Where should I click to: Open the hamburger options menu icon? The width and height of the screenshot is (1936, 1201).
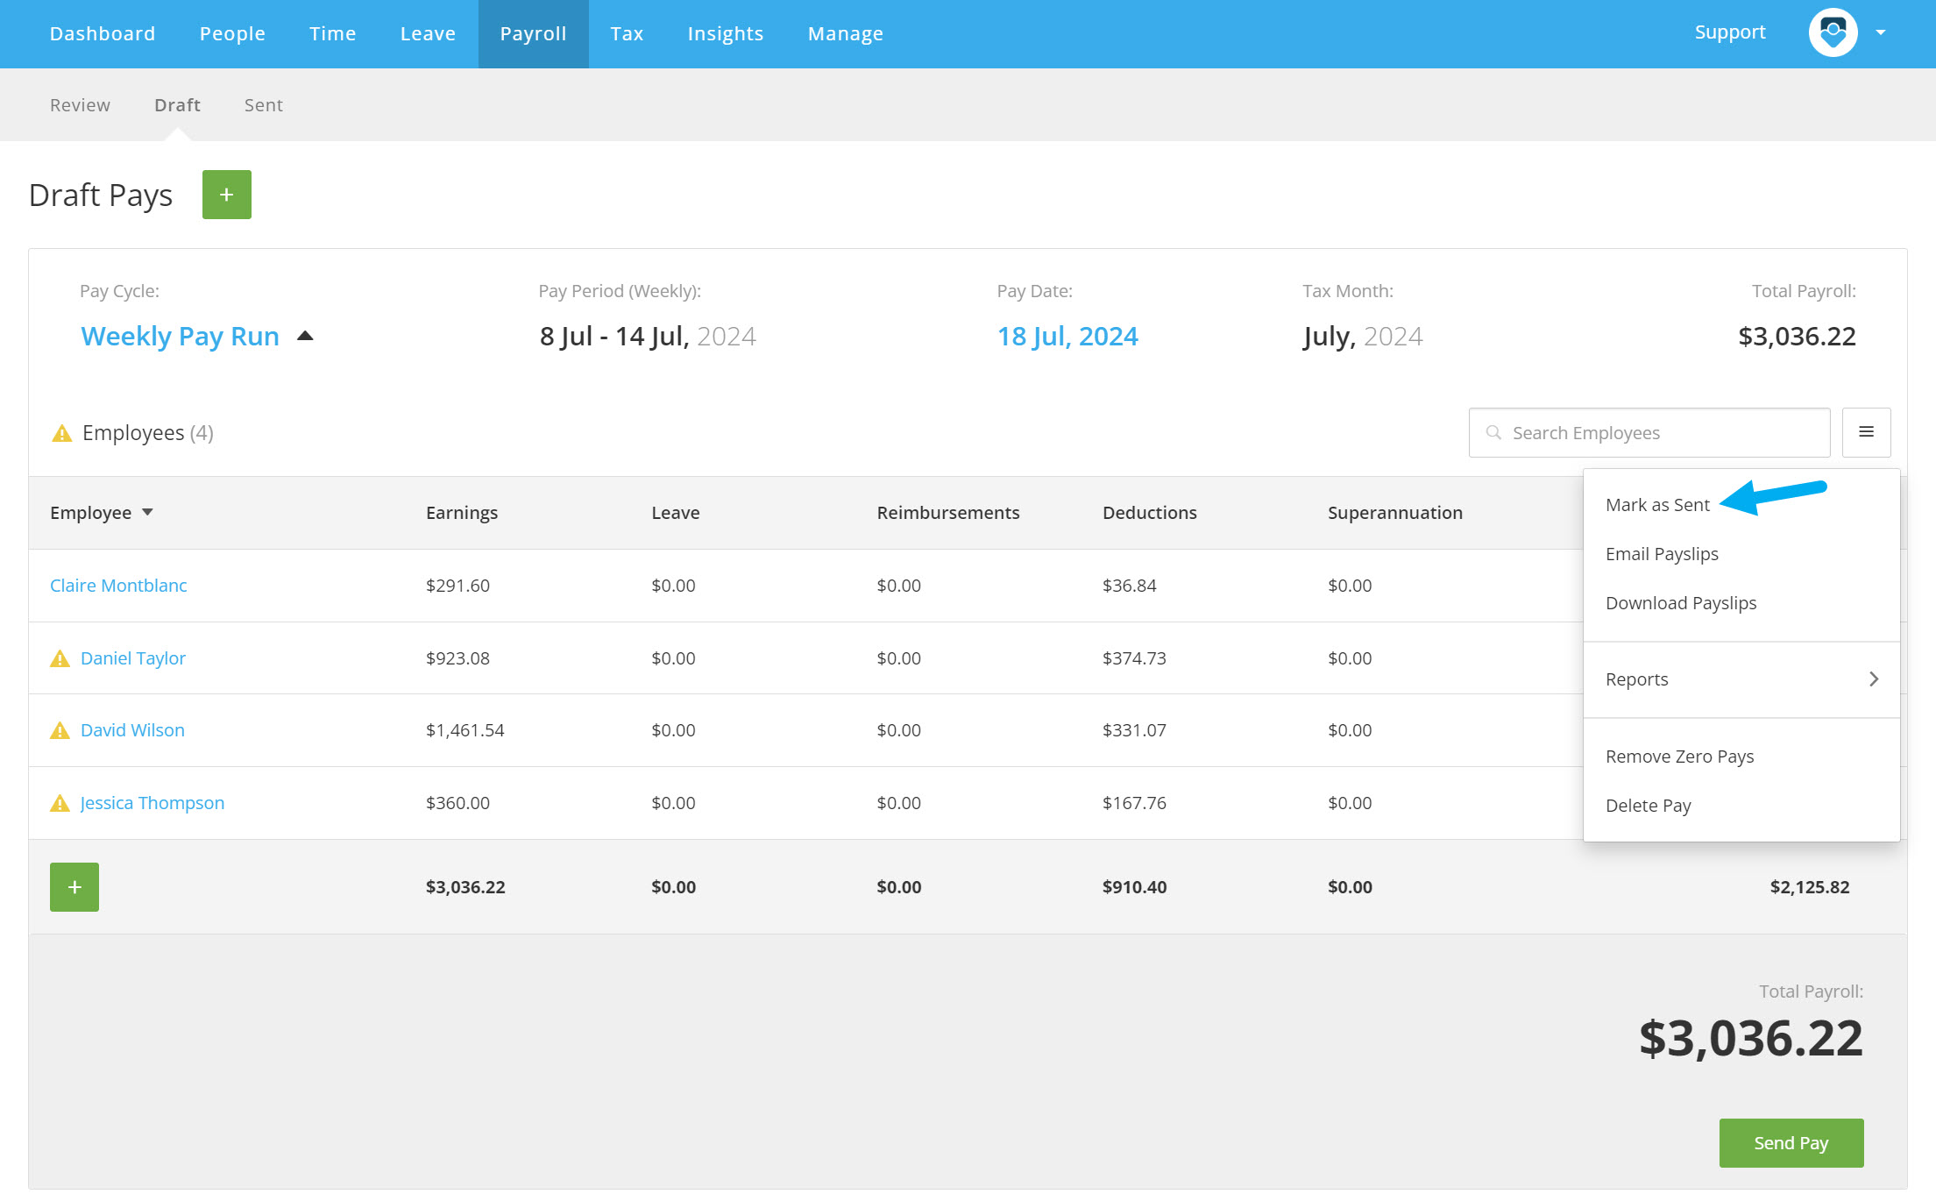1867,432
